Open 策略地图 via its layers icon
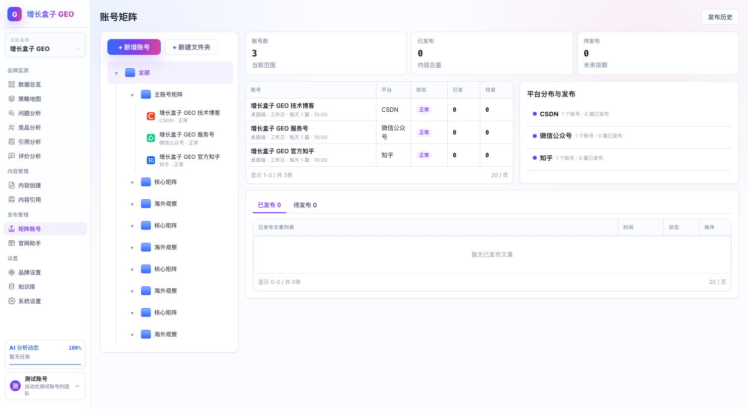This screenshot has height=409, width=748. point(11,99)
